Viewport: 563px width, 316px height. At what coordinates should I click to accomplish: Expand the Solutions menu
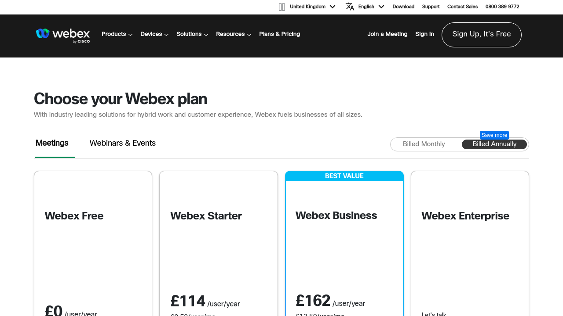[192, 34]
